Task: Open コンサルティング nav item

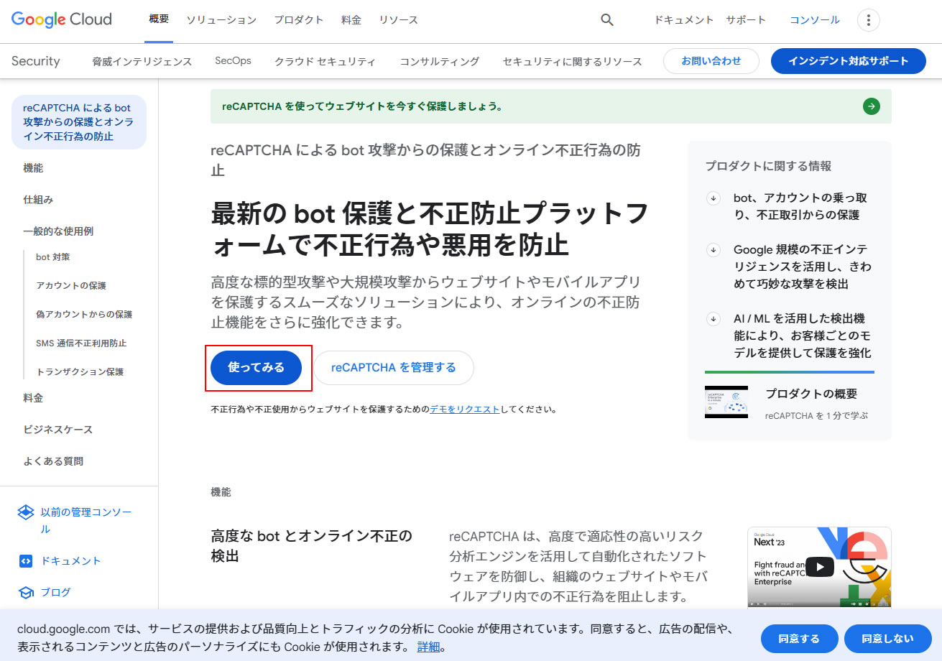Action: click(440, 62)
